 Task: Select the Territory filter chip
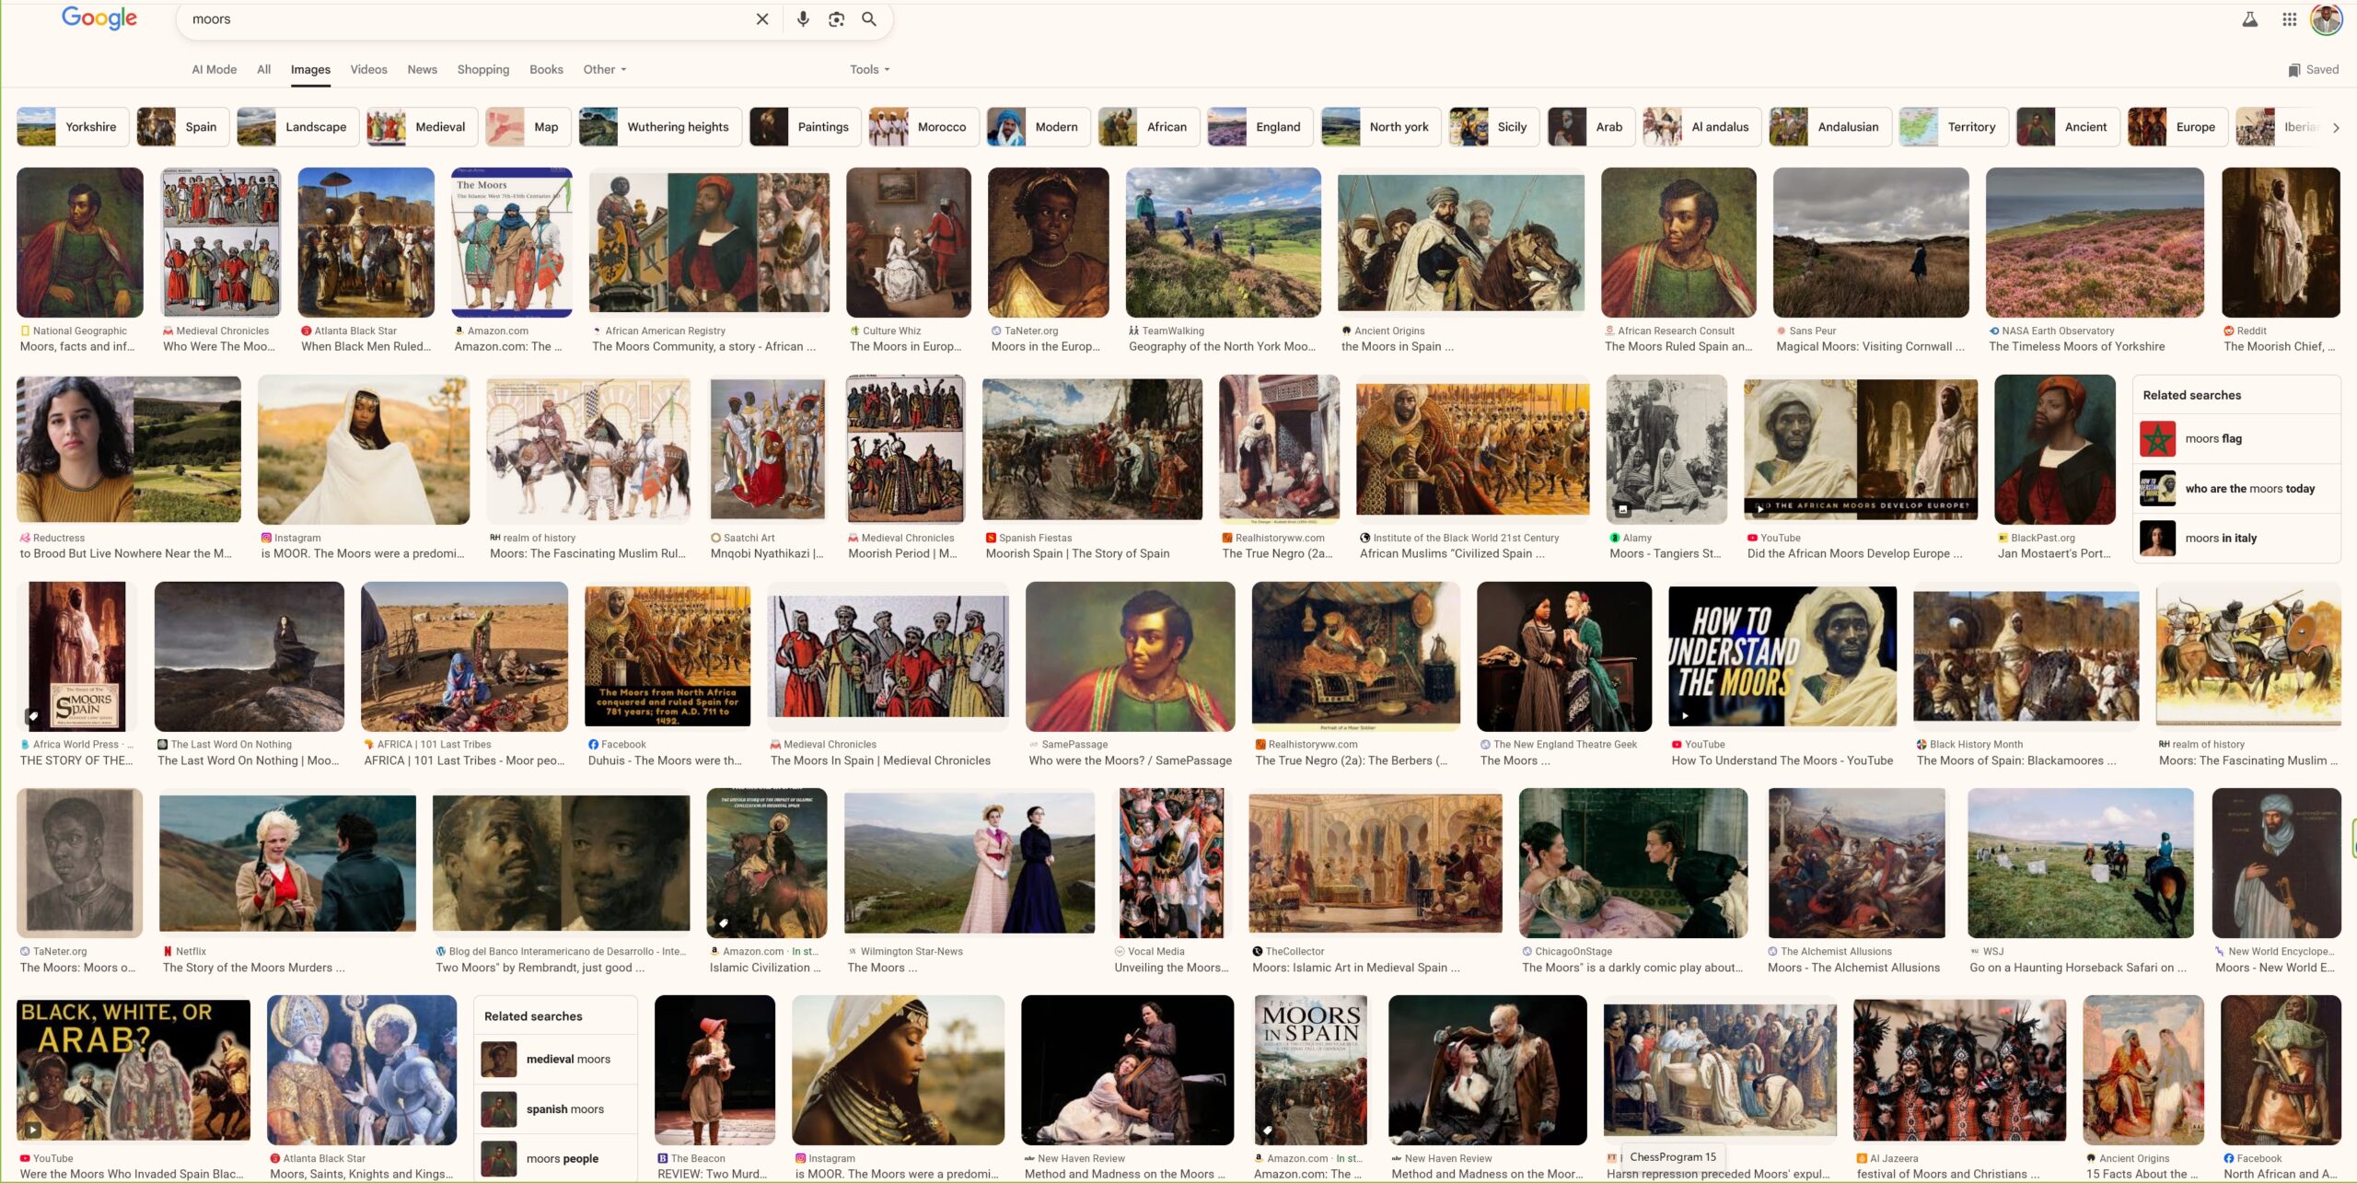coord(1954,127)
